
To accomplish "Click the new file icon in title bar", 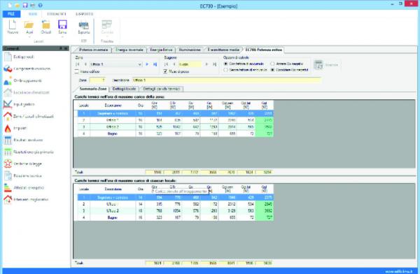I will click(x=10, y=5).
